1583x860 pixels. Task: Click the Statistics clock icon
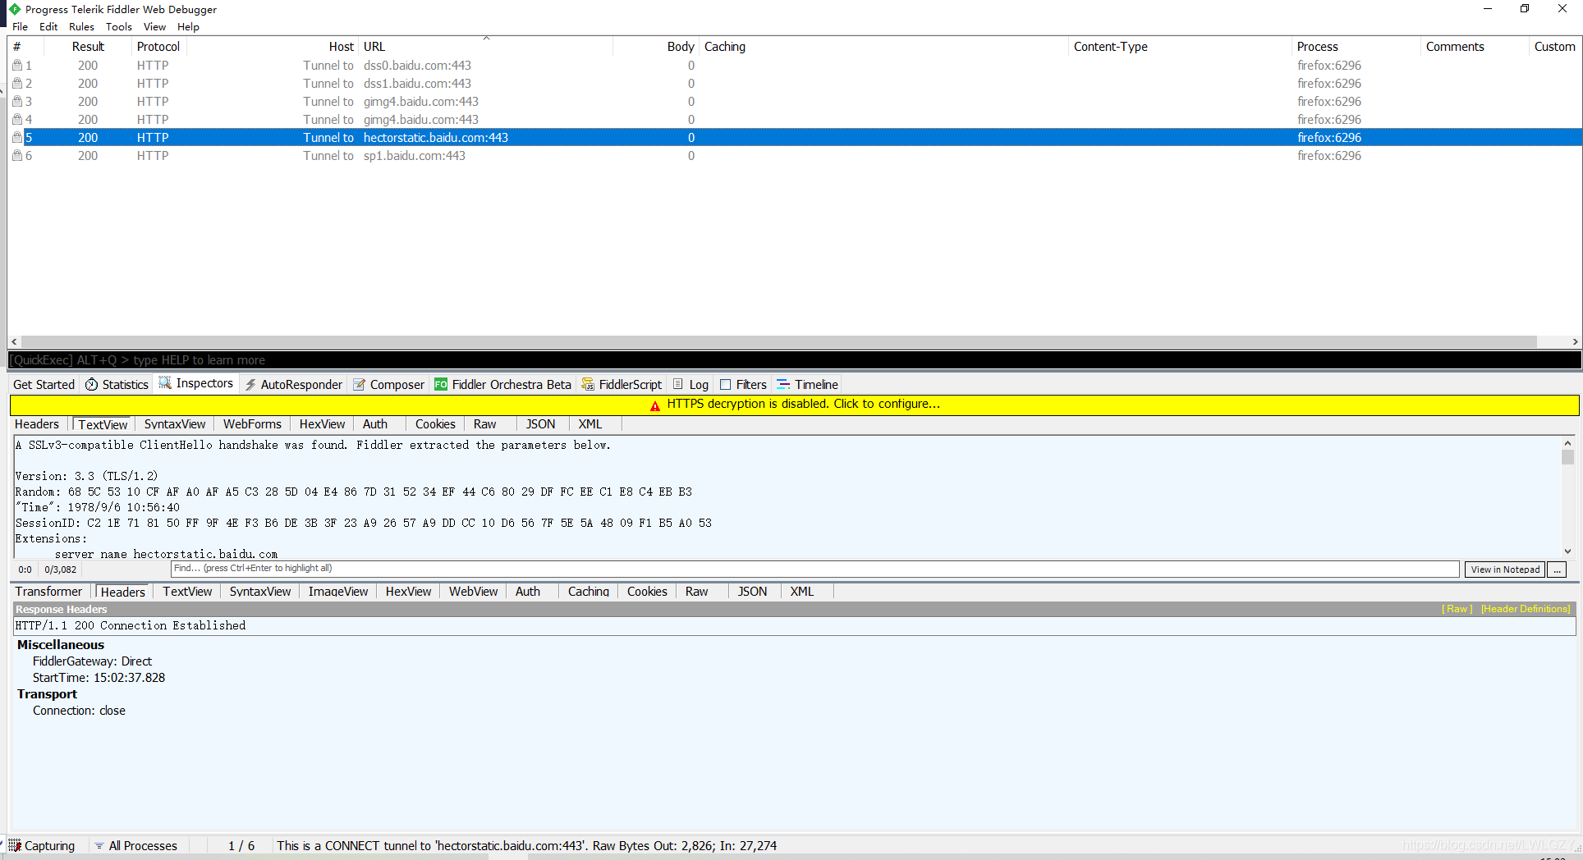click(x=92, y=384)
